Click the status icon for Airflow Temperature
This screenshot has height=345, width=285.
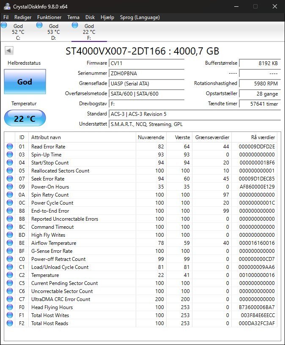tap(10, 243)
